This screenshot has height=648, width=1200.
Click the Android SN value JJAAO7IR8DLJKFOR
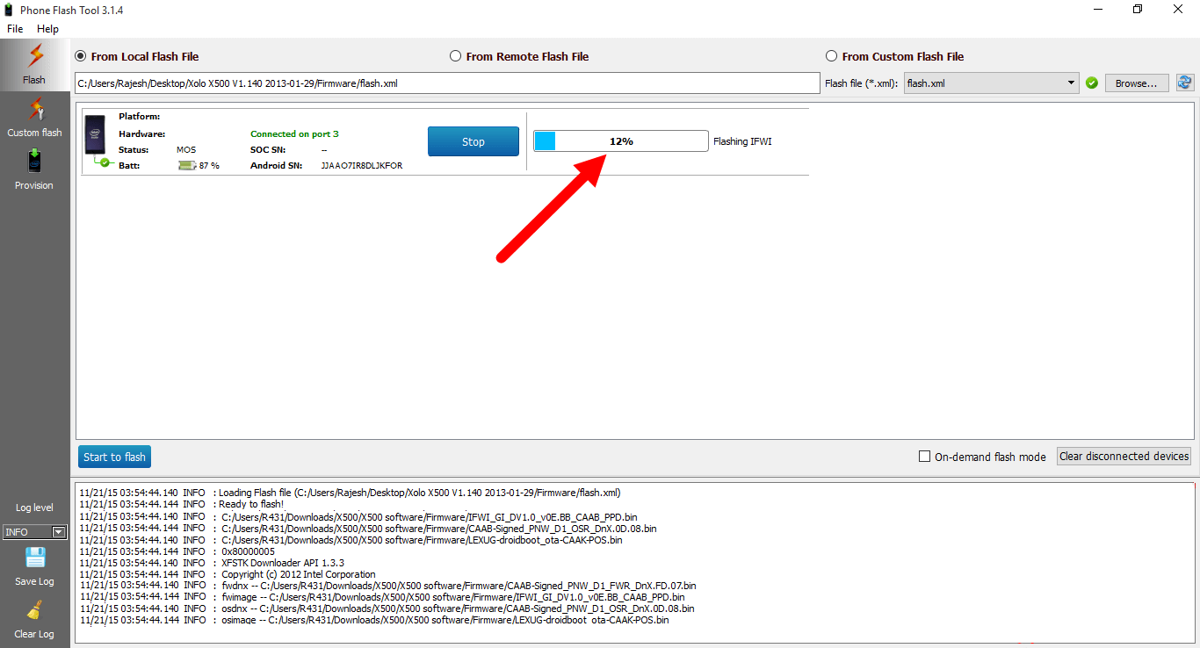pos(362,165)
